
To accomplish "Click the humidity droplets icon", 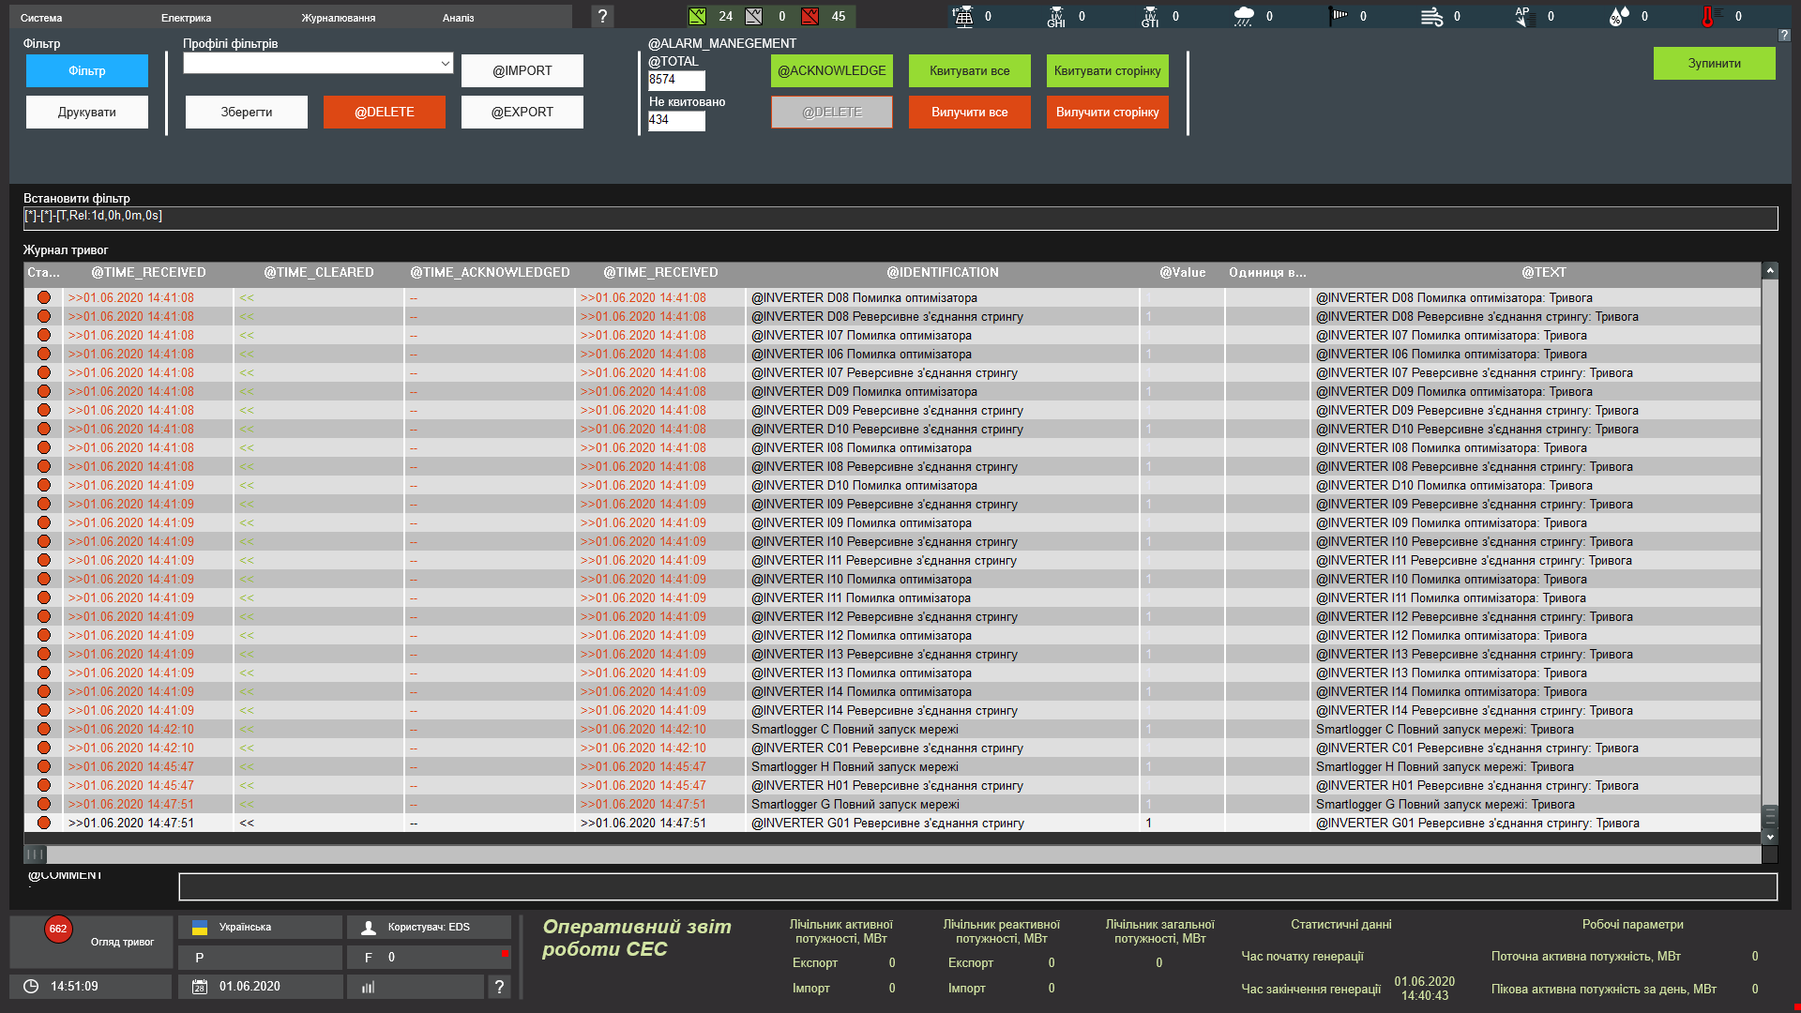I will pyautogui.click(x=1618, y=16).
